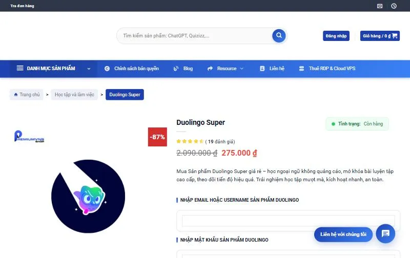
Task: Click the PremiumVNS shop logo
Action: click(29, 136)
